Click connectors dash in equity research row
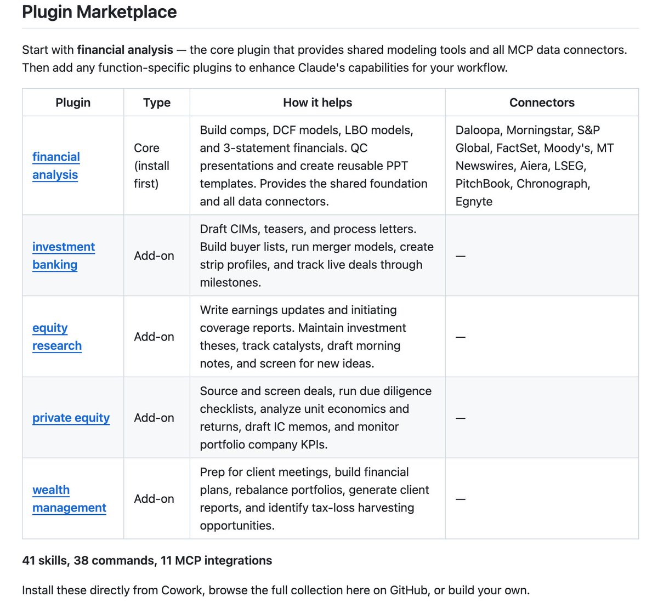The height and width of the screenshot is (614, 658). [x=461, y=337]
